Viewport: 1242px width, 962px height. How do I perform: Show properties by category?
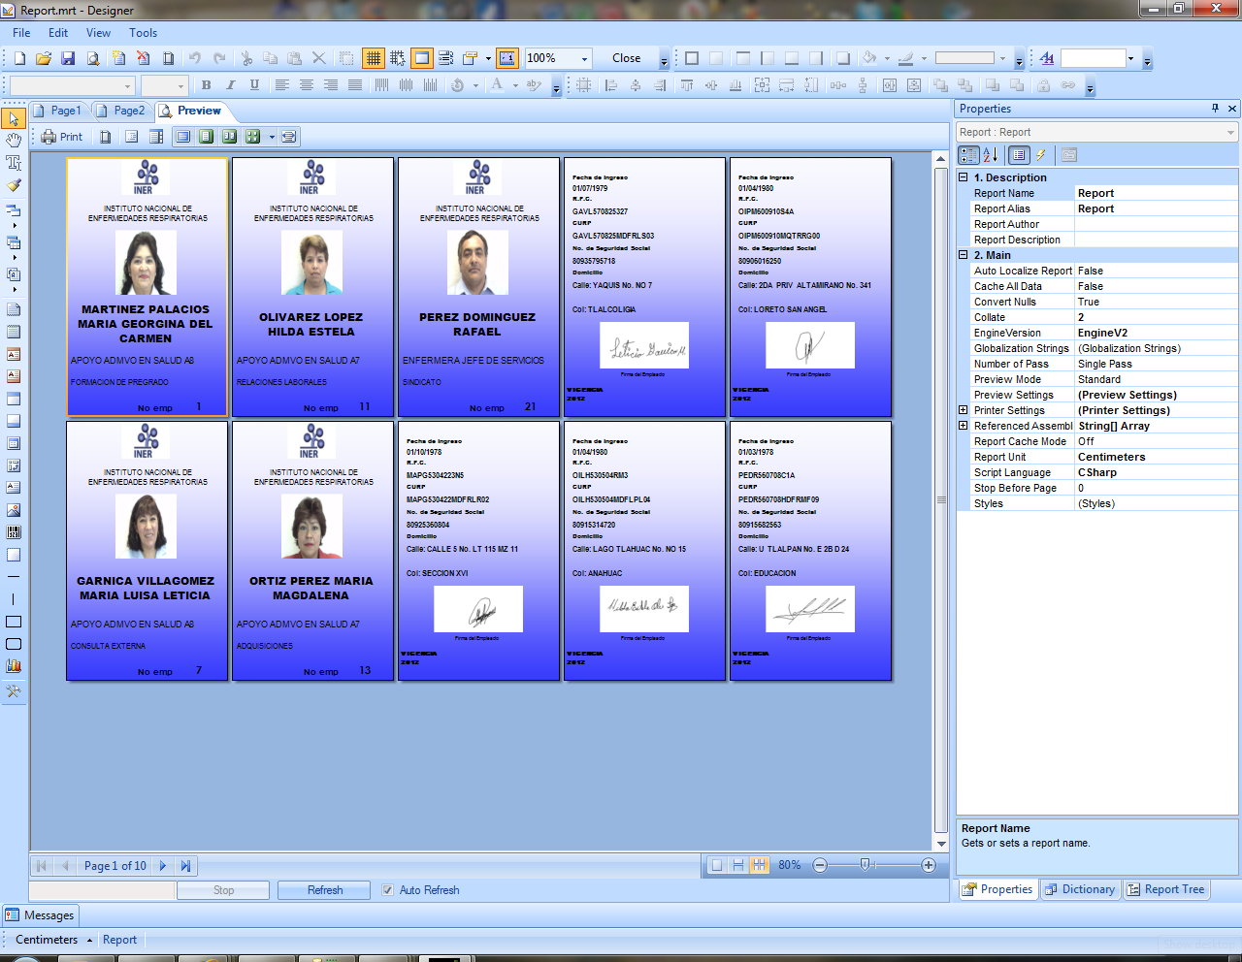[968, 155]
